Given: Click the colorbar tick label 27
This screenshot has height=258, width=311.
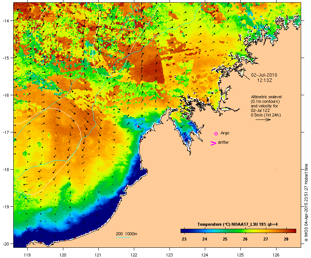Looking at the screenshot, I should coord(265,239).
